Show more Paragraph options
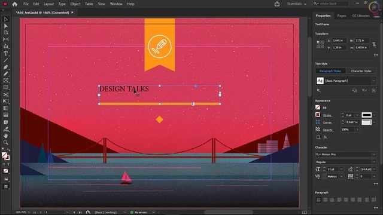 coord(376,208)
